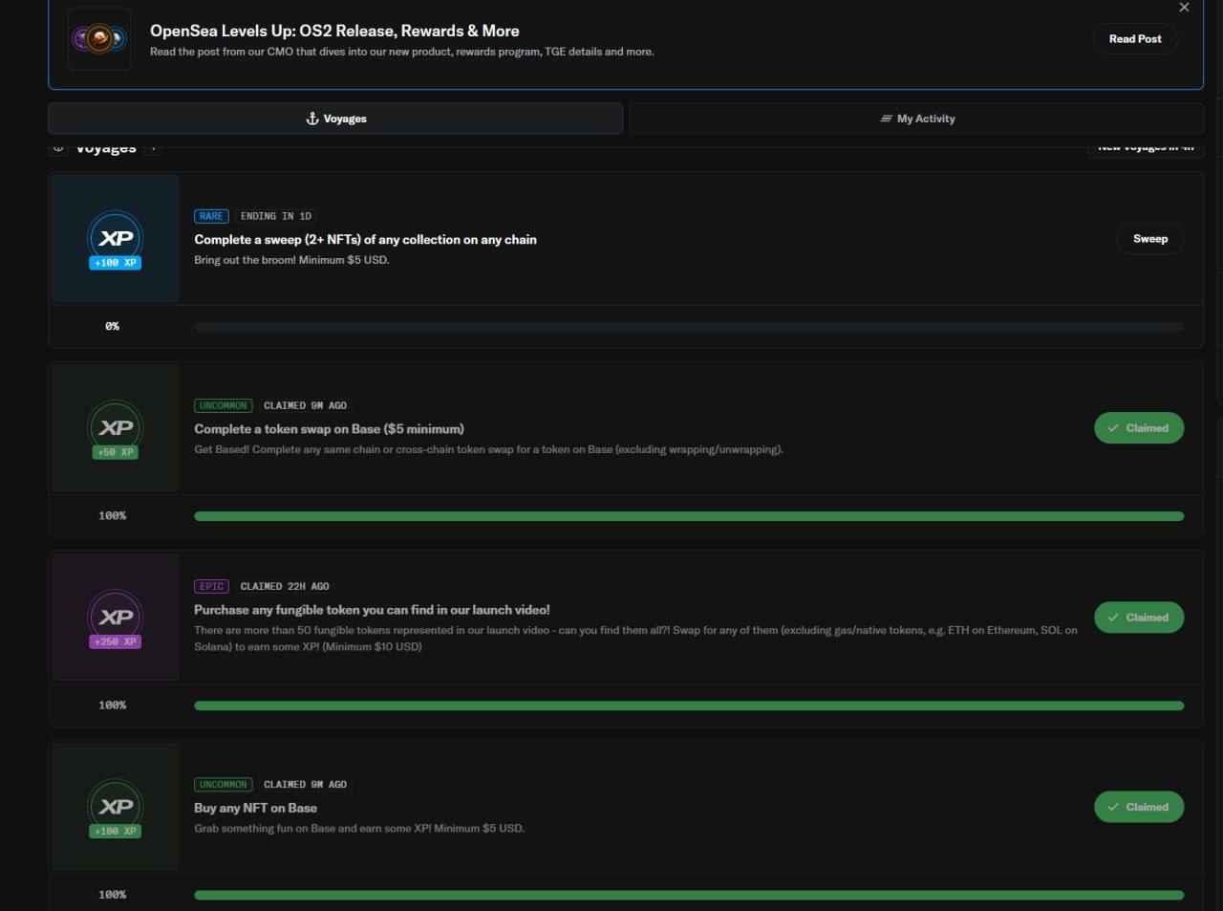Click the UNCOMMON tag on the Buy any NFT voyage
The width and height of the screenshot is (1223, 911).
[223, 784]
